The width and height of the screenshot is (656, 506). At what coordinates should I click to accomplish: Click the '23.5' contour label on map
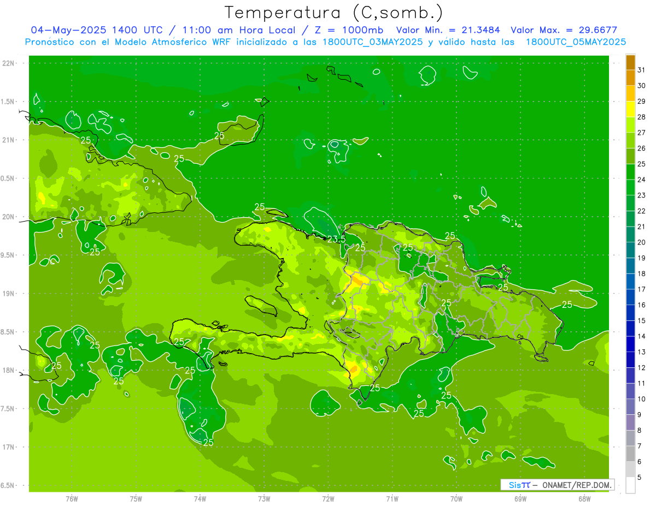click(x=337, y=239)
